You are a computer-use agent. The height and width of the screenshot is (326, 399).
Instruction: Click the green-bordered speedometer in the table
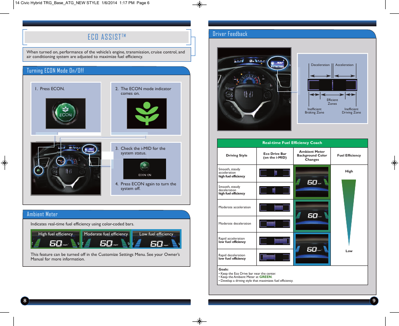point(312,182)
